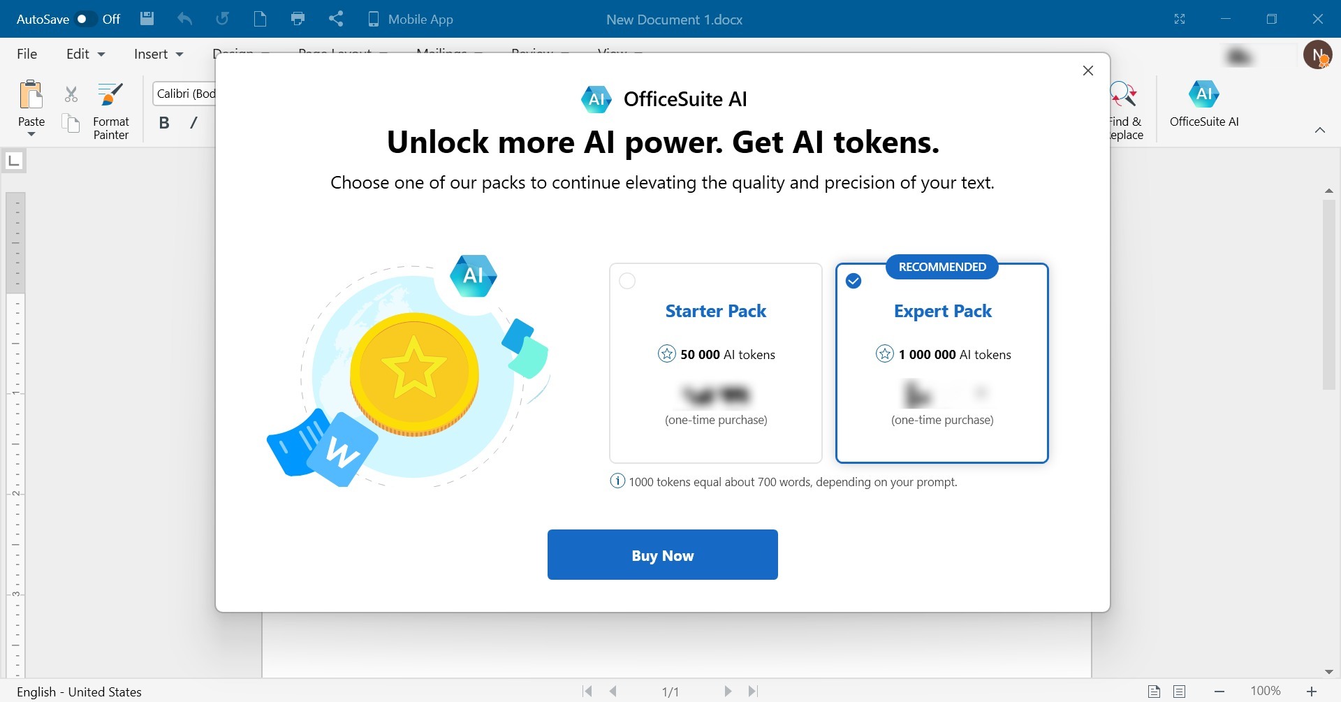Screen dimensions: 1341x702
Task: Toggle Italic formatting
Action: click(193, 123)
